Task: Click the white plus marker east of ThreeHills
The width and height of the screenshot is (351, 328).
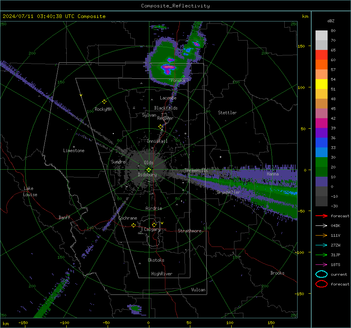Action: point(220,157)
